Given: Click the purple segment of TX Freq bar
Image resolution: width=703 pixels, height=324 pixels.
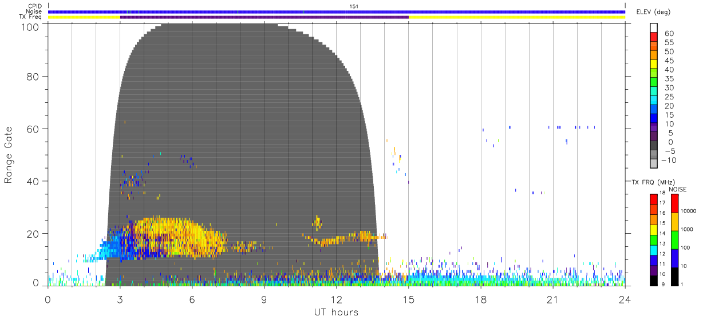Looking at the screenshot, I should pos(264,17).
